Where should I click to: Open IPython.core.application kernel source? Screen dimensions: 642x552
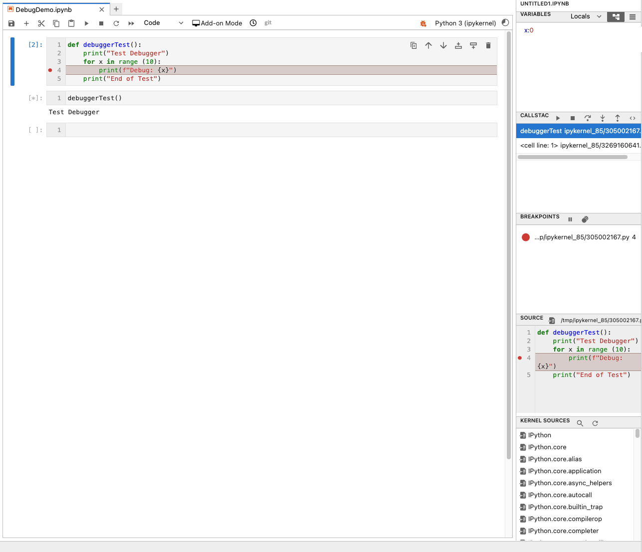tap(564, 471)
